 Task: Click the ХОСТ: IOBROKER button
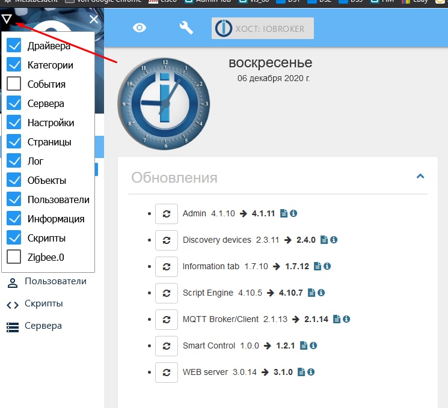pyautogui.click(x=263, y=28)
